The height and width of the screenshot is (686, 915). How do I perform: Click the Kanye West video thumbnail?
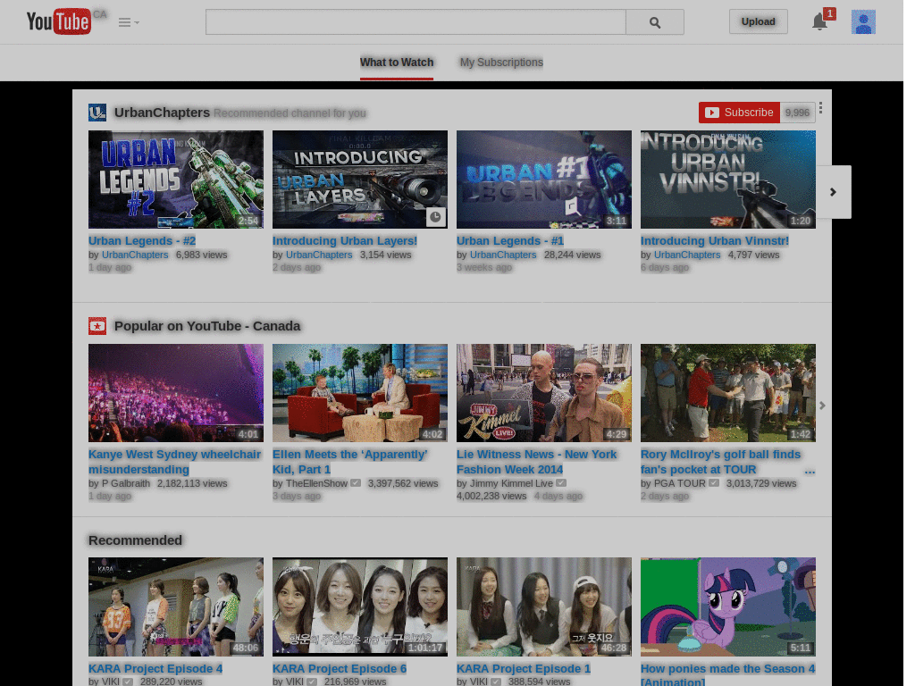coord(175,393)
